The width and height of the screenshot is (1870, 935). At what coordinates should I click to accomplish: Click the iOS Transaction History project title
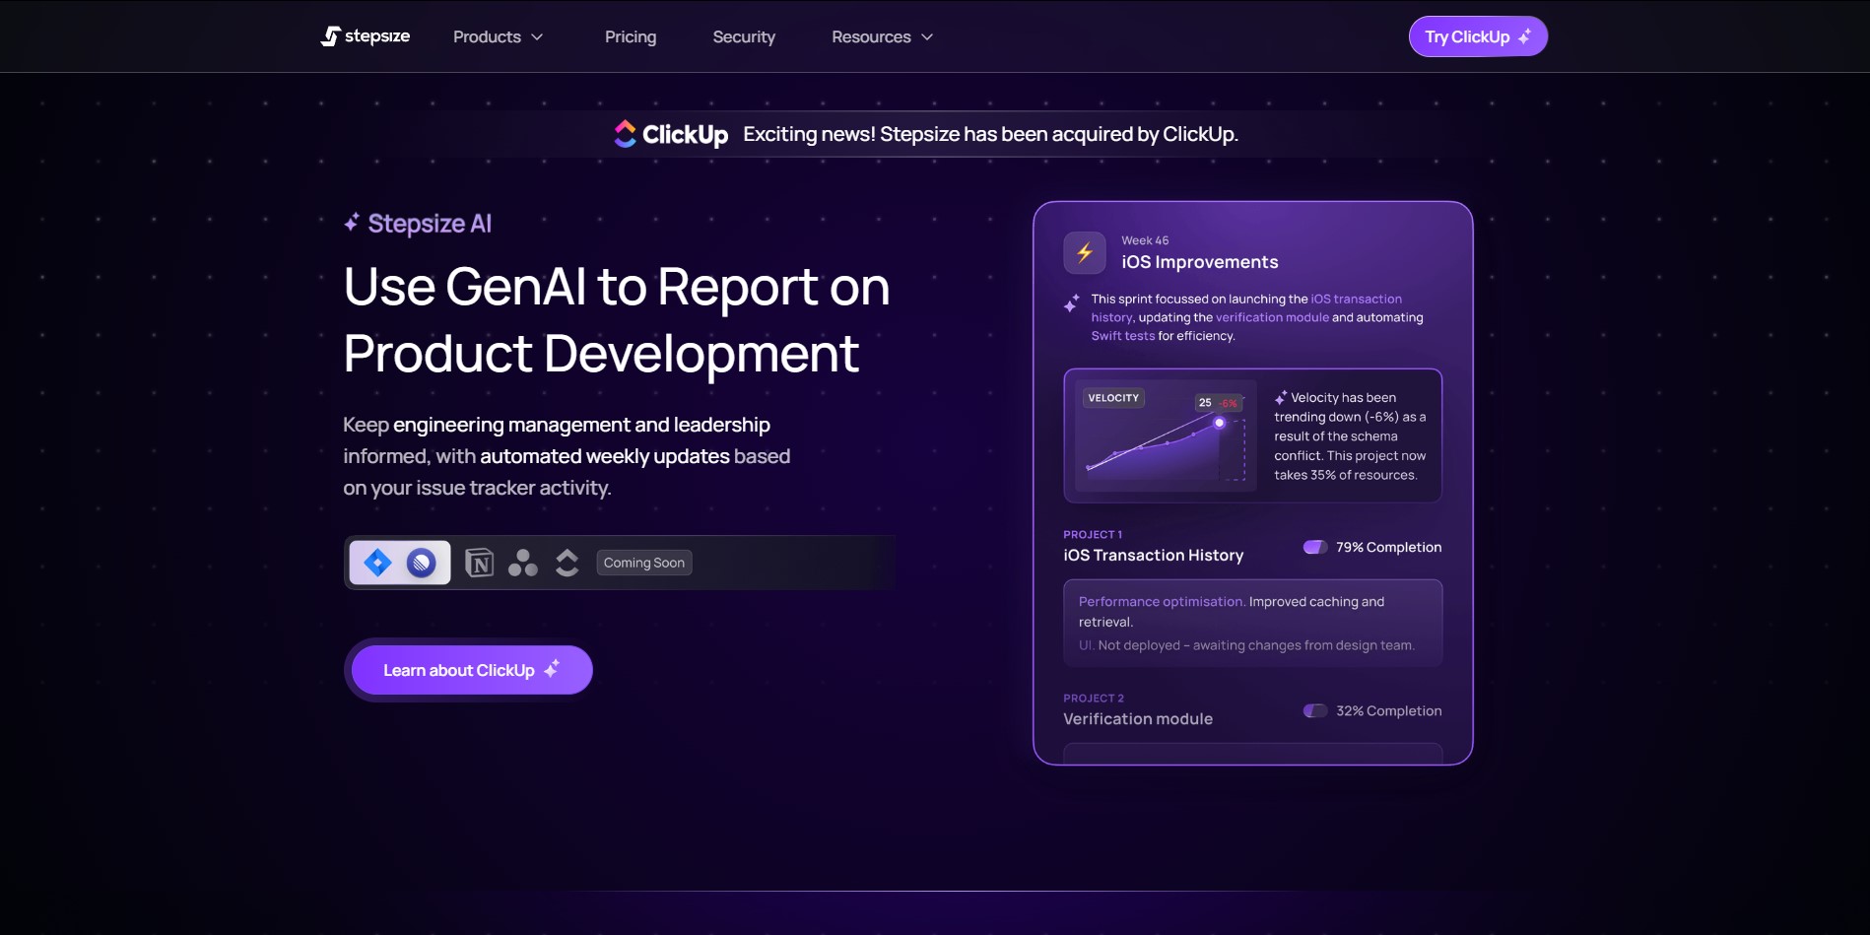pyautogui.click(x=1154, y=555)
